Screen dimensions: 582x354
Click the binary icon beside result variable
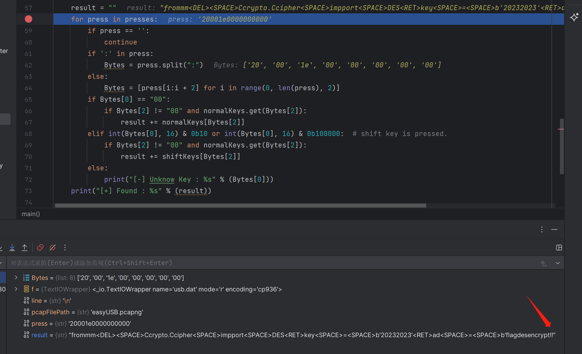(26, 335)
